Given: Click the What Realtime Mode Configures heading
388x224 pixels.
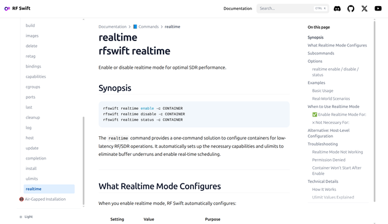Looking at the screenshot, I should click(160, 186).
